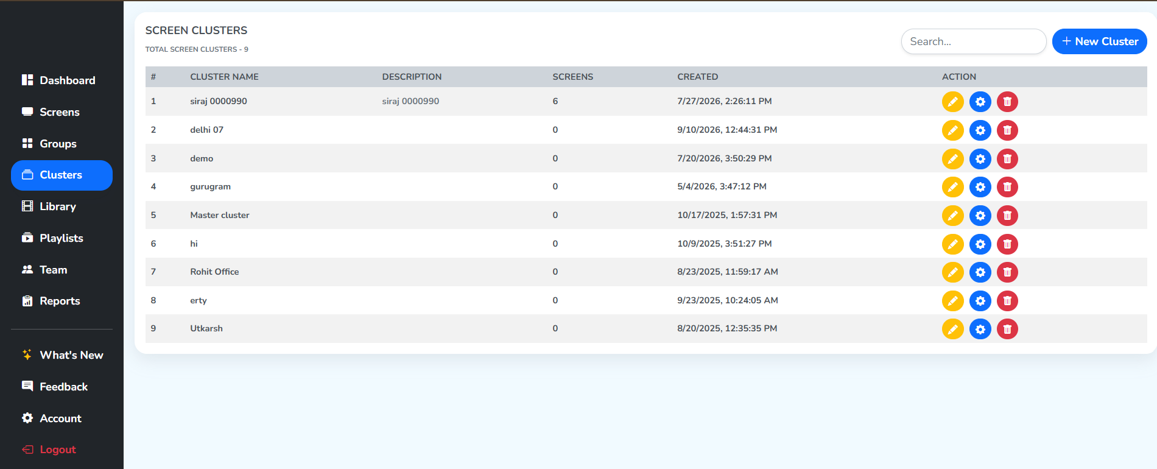
Task: Open settings for demo cluster
Action: [x=980, y=159]
